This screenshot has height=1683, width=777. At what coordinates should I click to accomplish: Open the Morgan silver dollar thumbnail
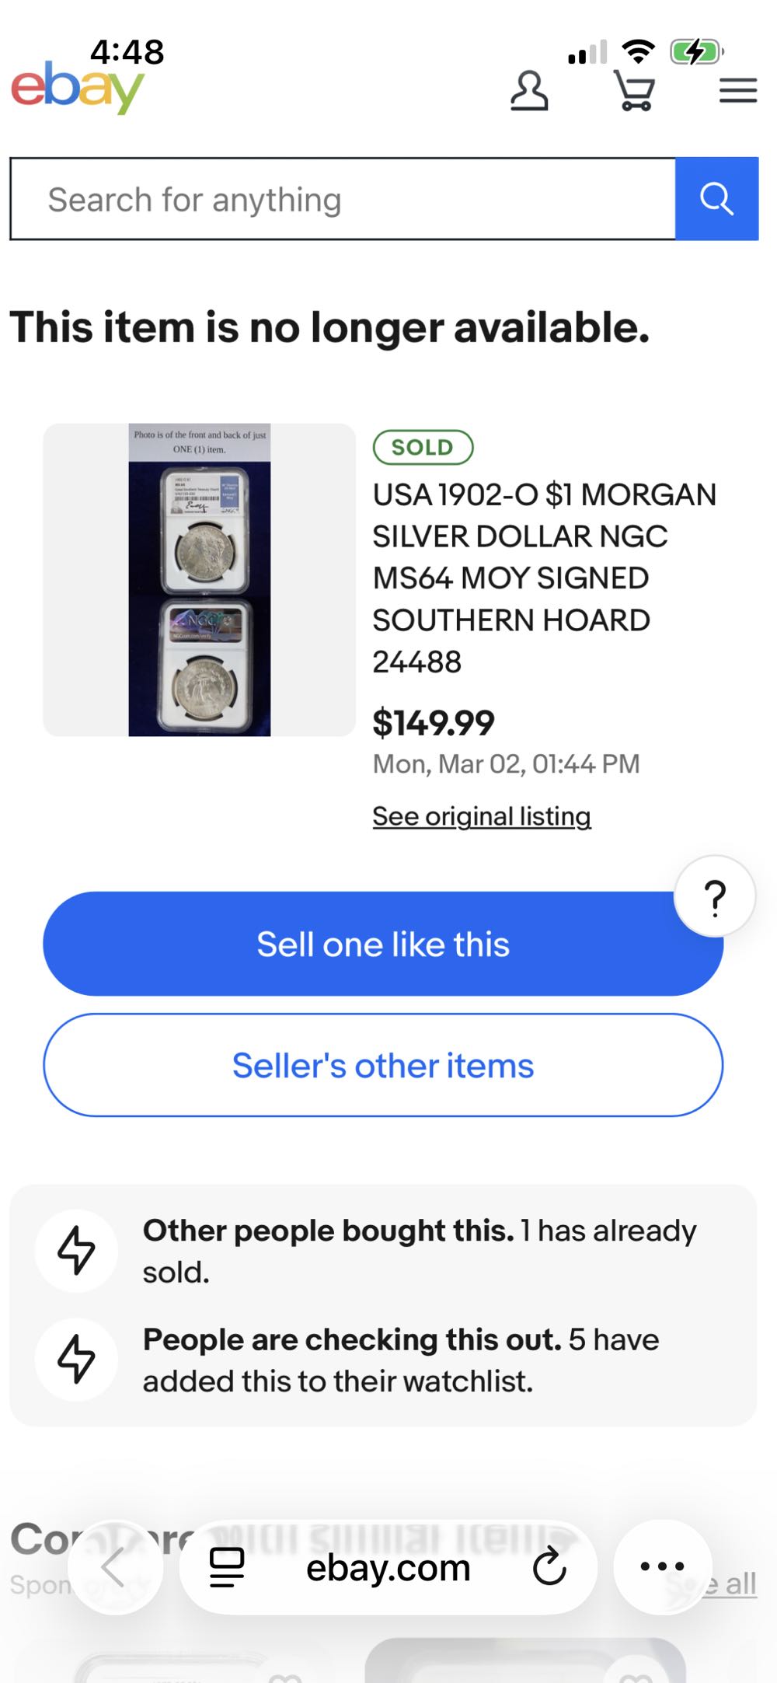[x=200, y=580]
